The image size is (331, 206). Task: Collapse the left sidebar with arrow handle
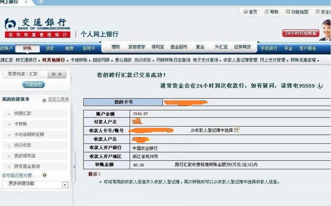click(x=74, y=167)
